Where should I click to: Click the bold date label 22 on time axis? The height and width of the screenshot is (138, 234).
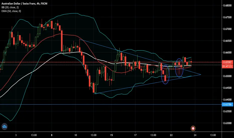(x=171, y=135)
